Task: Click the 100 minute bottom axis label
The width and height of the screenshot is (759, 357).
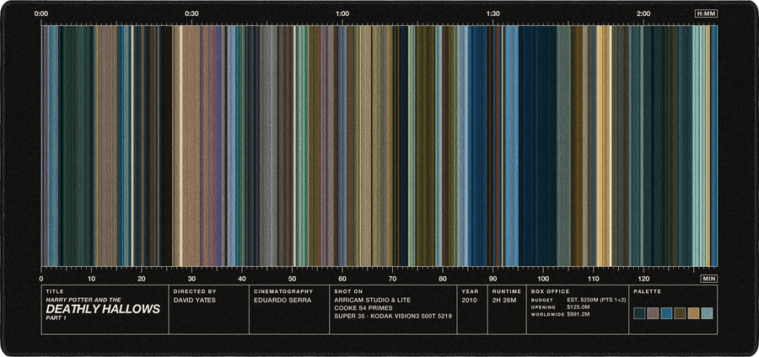Action: (x=543, y=279)
